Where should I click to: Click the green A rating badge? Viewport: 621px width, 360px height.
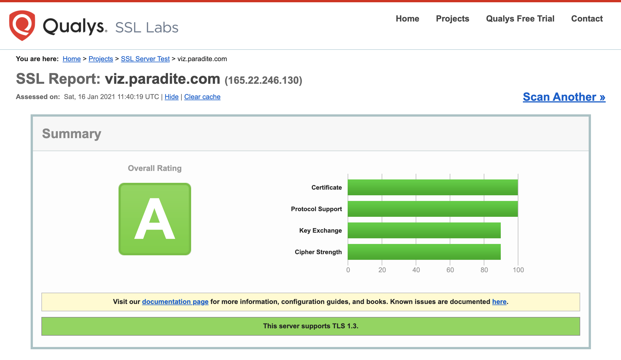(x=155, y=219)
